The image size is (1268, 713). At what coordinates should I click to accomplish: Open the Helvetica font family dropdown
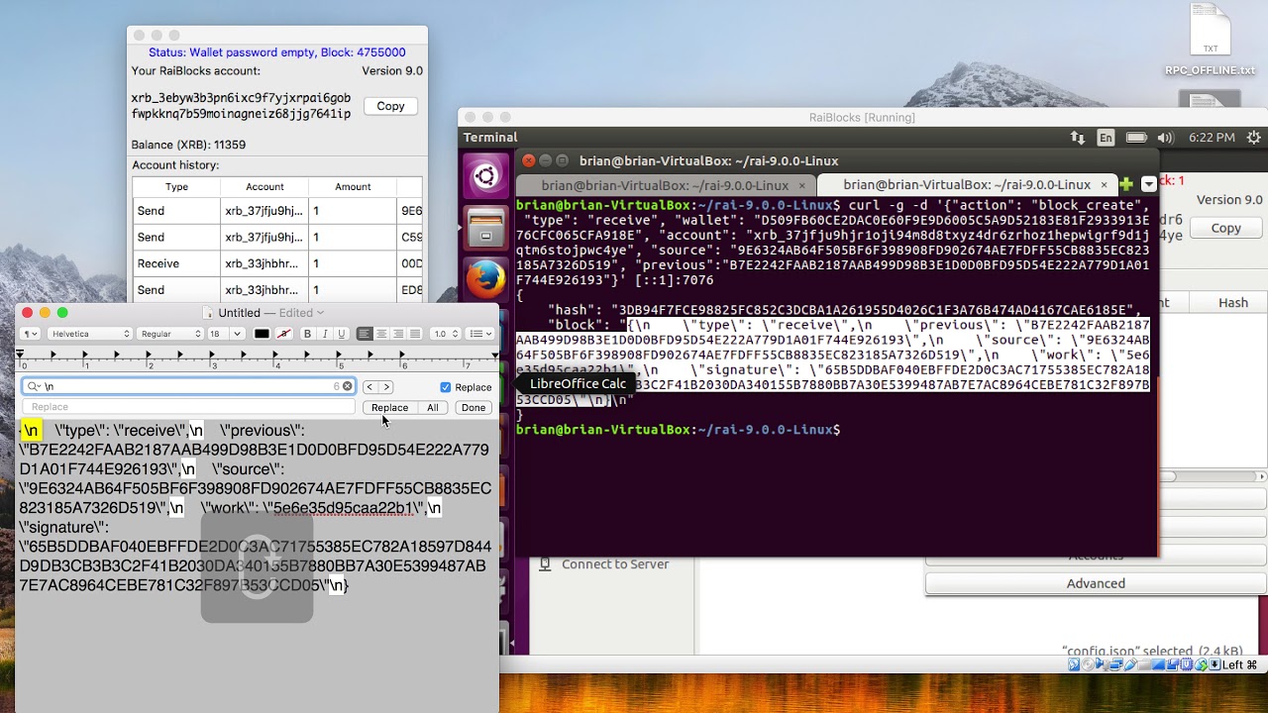tap(90, 334)
